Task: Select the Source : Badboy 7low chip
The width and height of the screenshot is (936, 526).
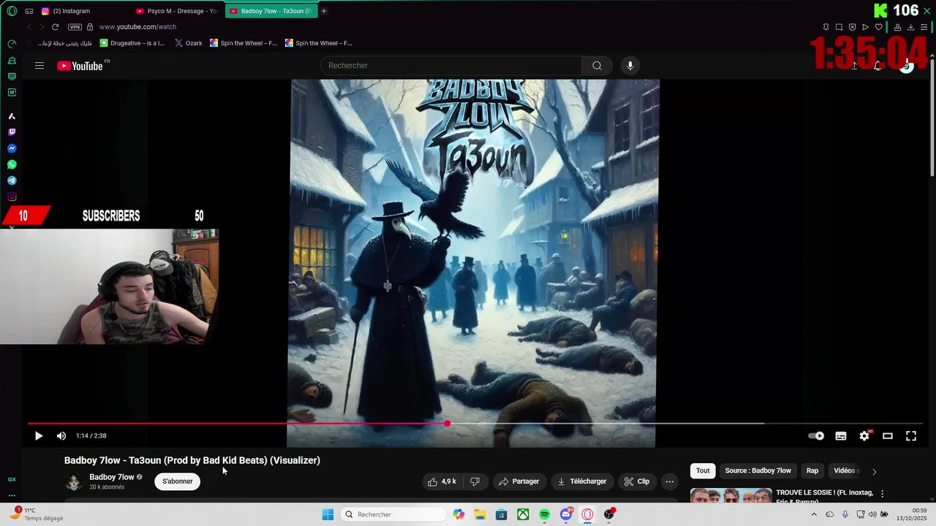Action: tap(758, 471)
